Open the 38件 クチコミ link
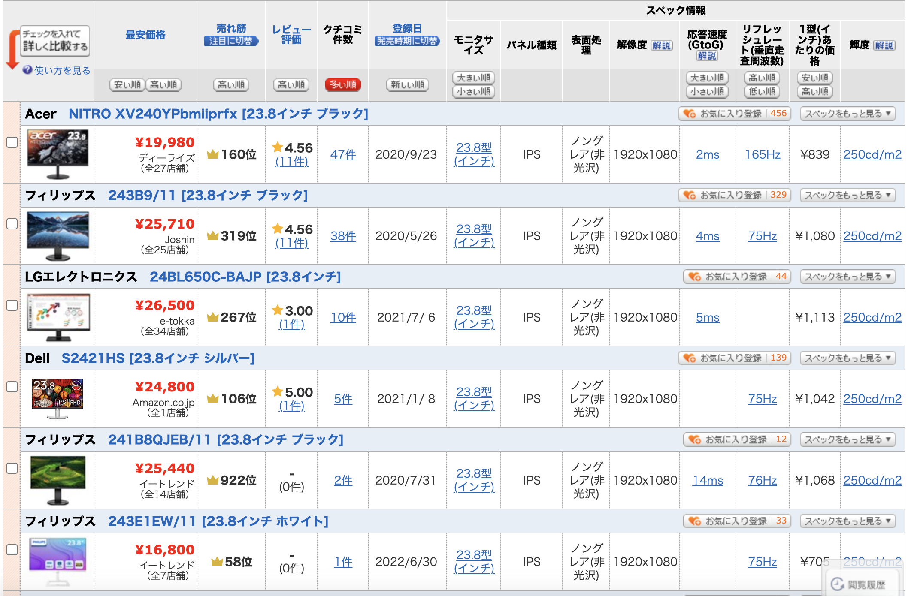Image resolution: width=908 pixels, height=596 pixels. pyautogui.click(x=343, y=236)
